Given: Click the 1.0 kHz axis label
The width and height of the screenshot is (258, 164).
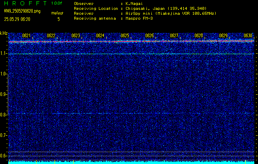Looking at the screenshot, I should pyautogui.click(x=3, y=74).
